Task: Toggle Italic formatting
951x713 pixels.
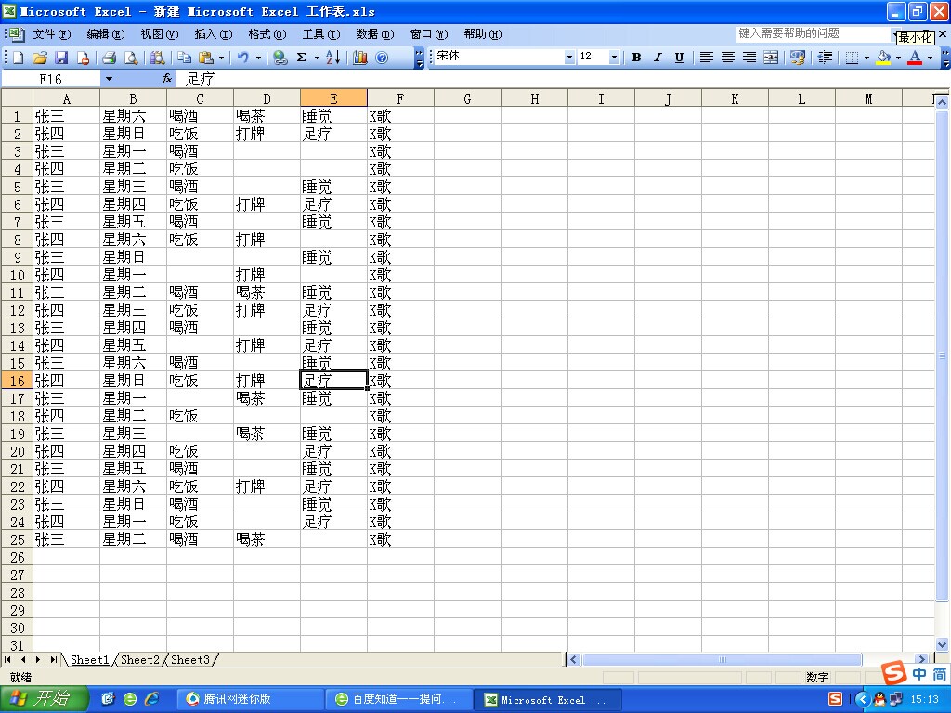Action: [x=658, y=58]
